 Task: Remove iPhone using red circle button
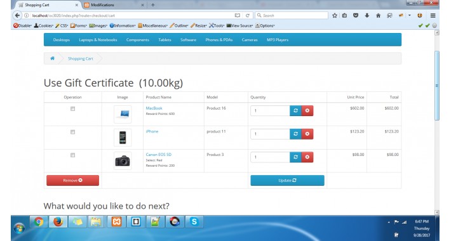coord(307,134)
